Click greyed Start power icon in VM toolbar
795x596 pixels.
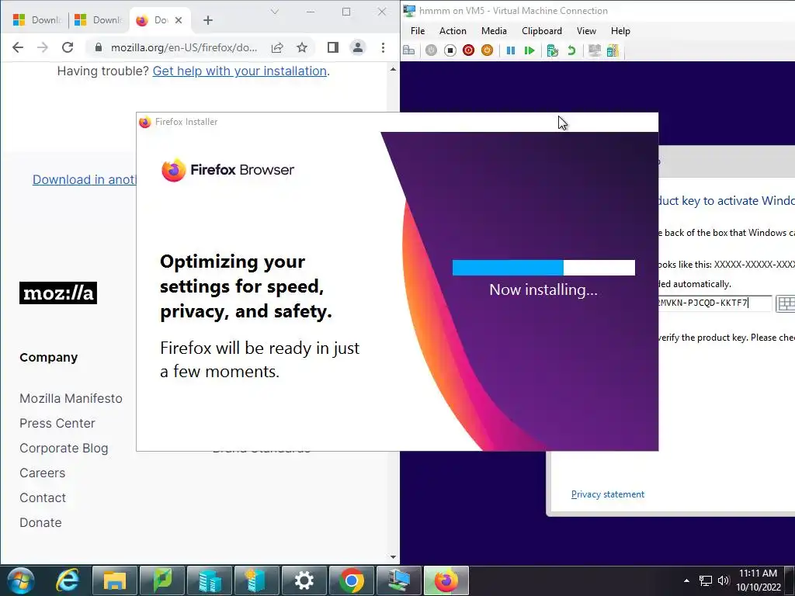431,50
